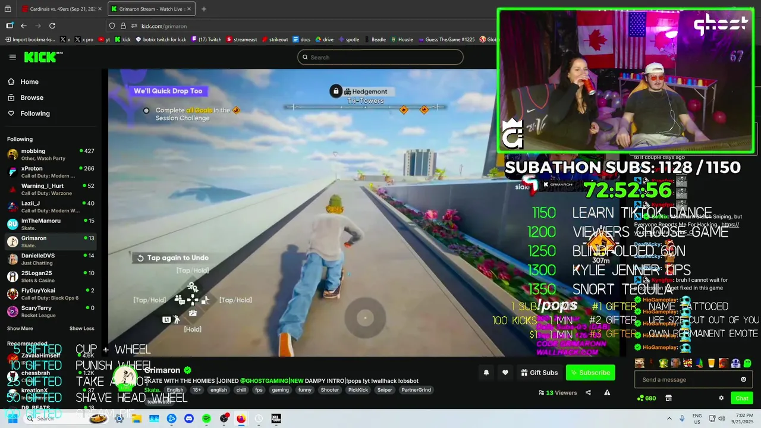This screenshot has width=761, height=428.
Task: Click the 13 Viewers count
Action: click(558, 392)
